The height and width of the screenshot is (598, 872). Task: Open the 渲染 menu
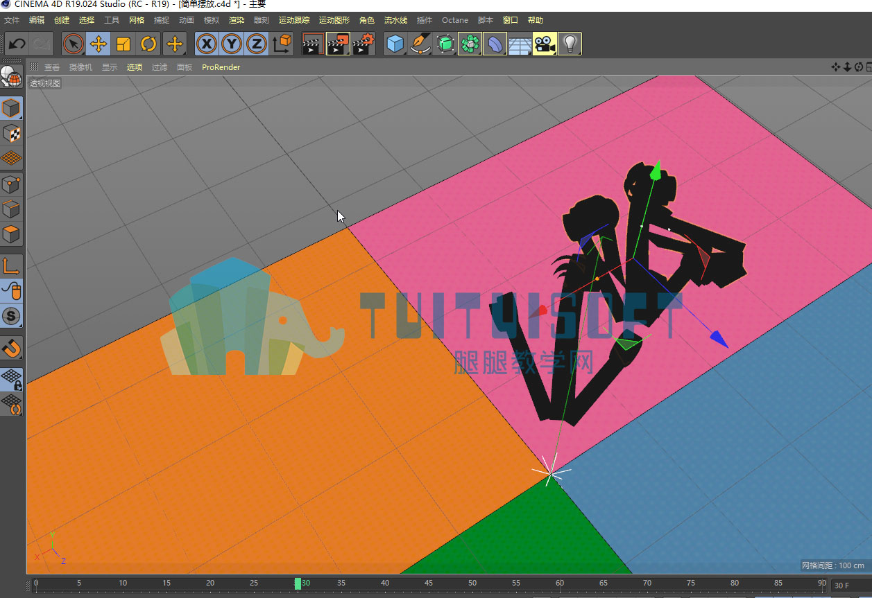(237, 20)
